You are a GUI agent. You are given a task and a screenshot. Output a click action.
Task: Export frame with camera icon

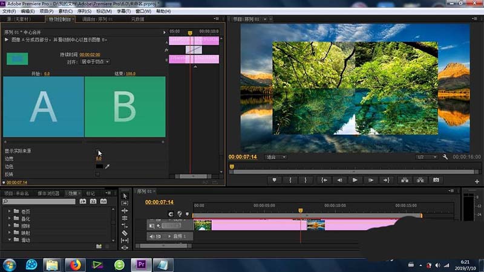436,180
